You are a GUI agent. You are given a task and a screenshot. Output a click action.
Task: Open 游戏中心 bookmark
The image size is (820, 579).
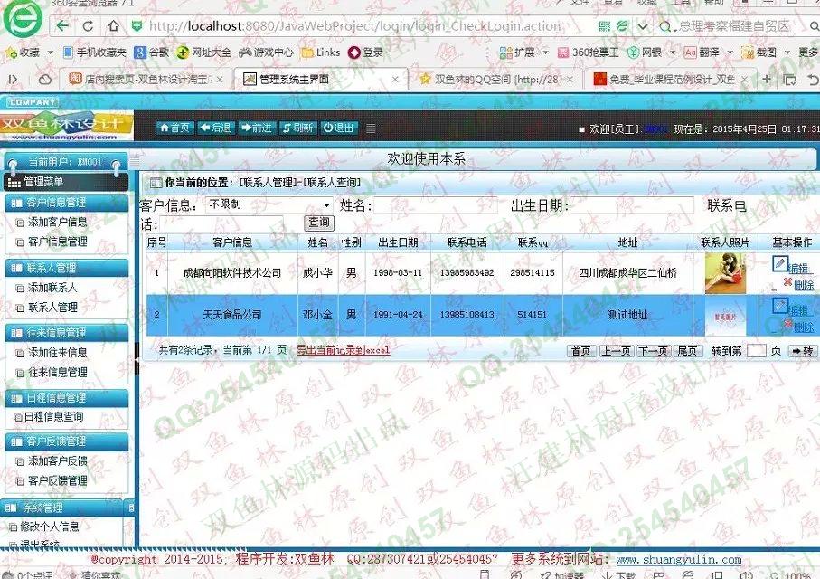266,52
